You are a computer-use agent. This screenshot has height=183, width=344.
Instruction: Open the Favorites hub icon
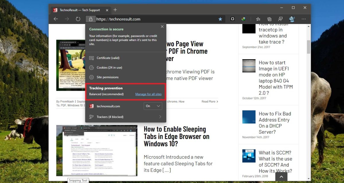pos(258,19)
